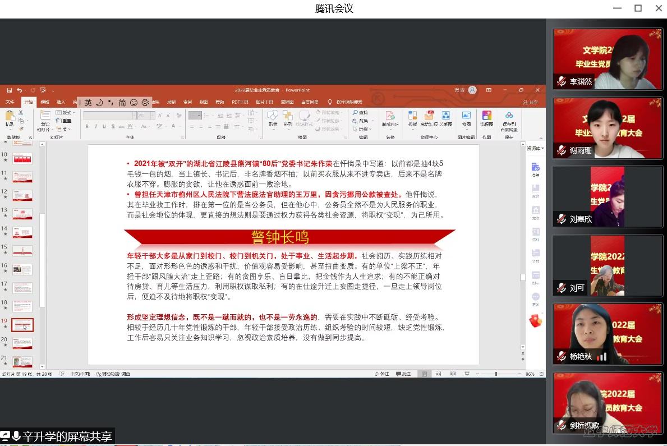This screenshot has width=667, height=446.
Task: Click the Find (查找) search icon
Action: point(360,113)
